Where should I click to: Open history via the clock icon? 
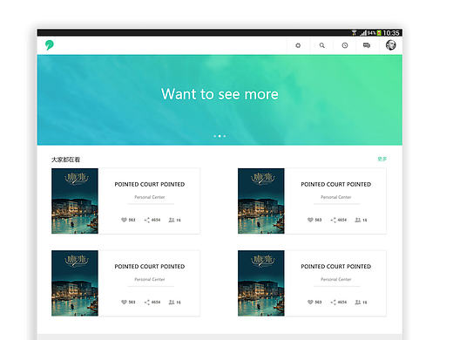(345, 45)
